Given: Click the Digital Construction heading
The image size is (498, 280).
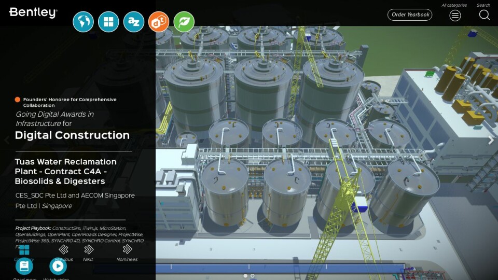Looking at the screenshot, I should click(72, 135).
